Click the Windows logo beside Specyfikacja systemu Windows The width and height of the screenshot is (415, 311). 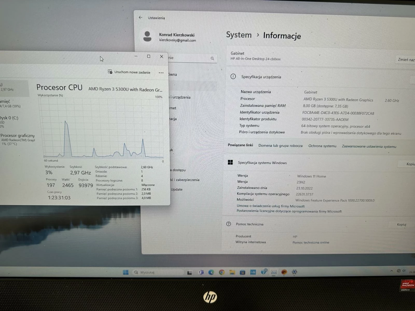[x=230, y=162]
